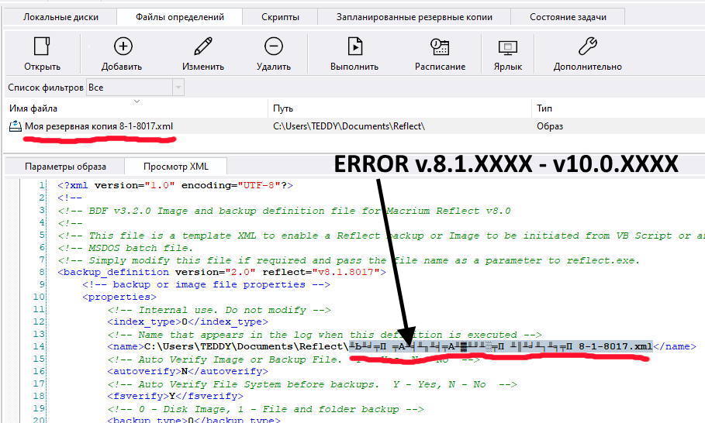The image size is (705, 423).
Task: Click the highlighted garbled name on line 14
Action: (501, 346)
